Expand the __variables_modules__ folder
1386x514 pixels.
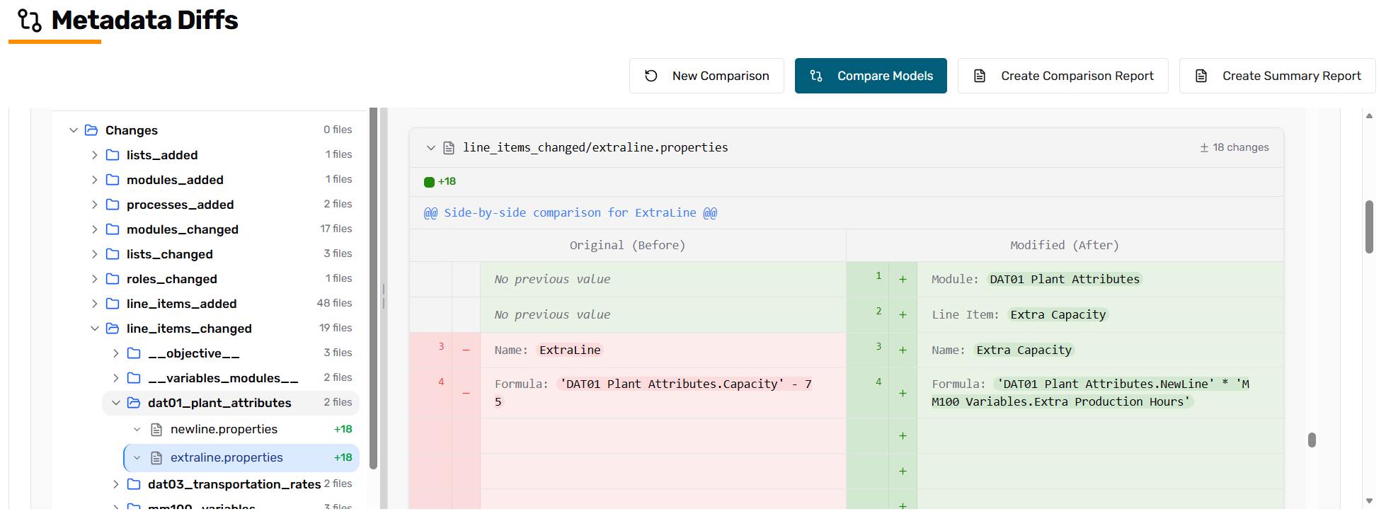tap(115, 378)
